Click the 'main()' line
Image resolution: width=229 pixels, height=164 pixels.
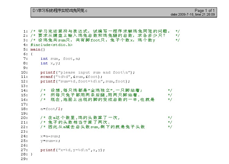(38, 49)
